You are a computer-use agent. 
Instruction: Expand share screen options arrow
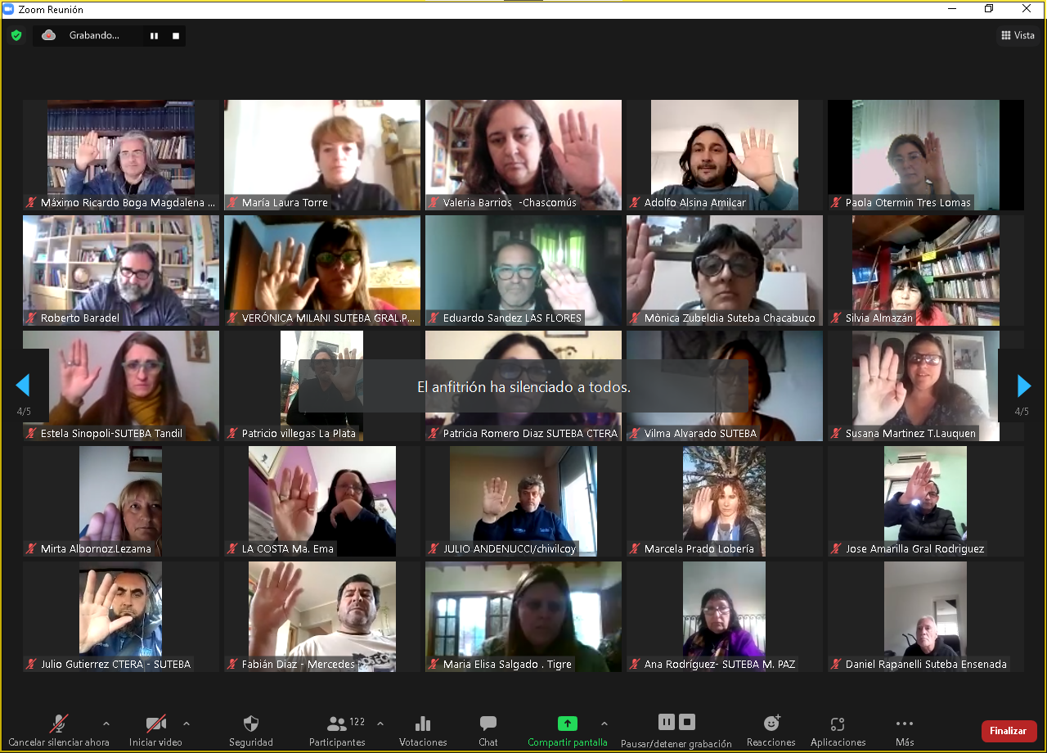pyautogui.click(x=604, y=724)
